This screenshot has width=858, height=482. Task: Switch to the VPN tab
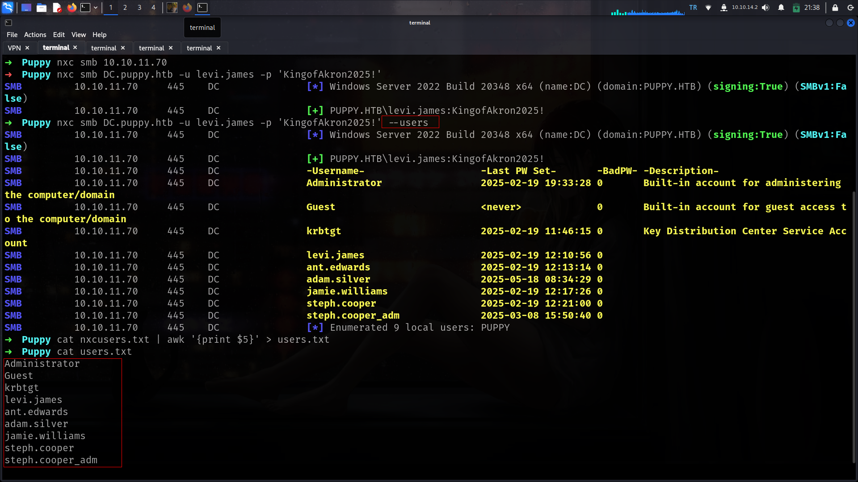coord(14,48)
